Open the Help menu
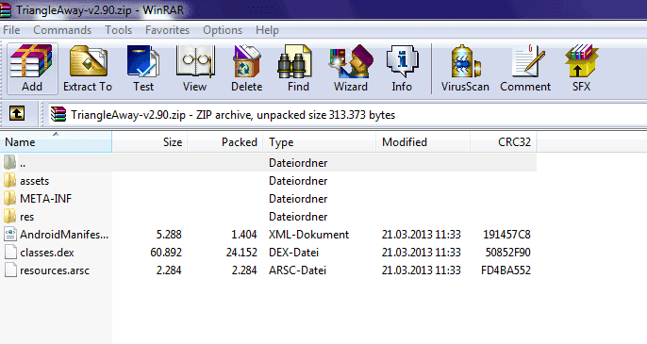 (267, 30)
